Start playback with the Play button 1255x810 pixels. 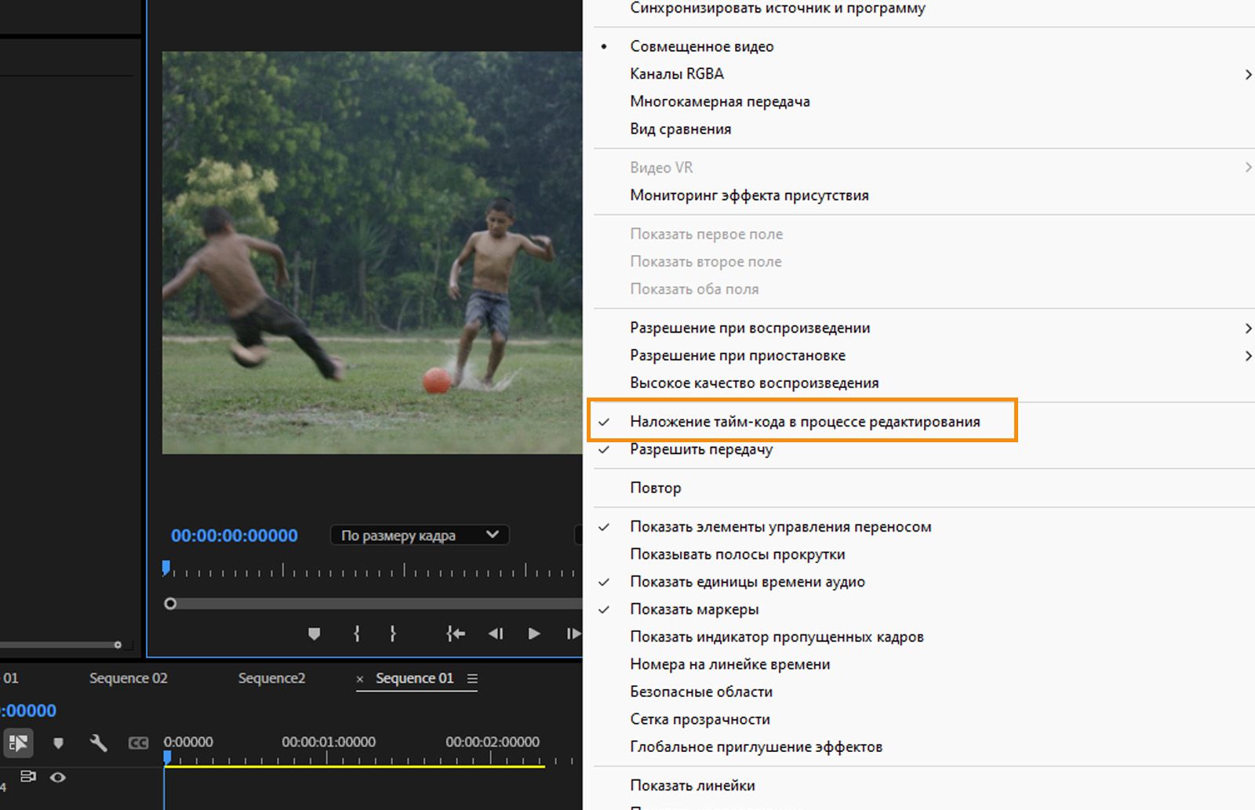[534, 634]
